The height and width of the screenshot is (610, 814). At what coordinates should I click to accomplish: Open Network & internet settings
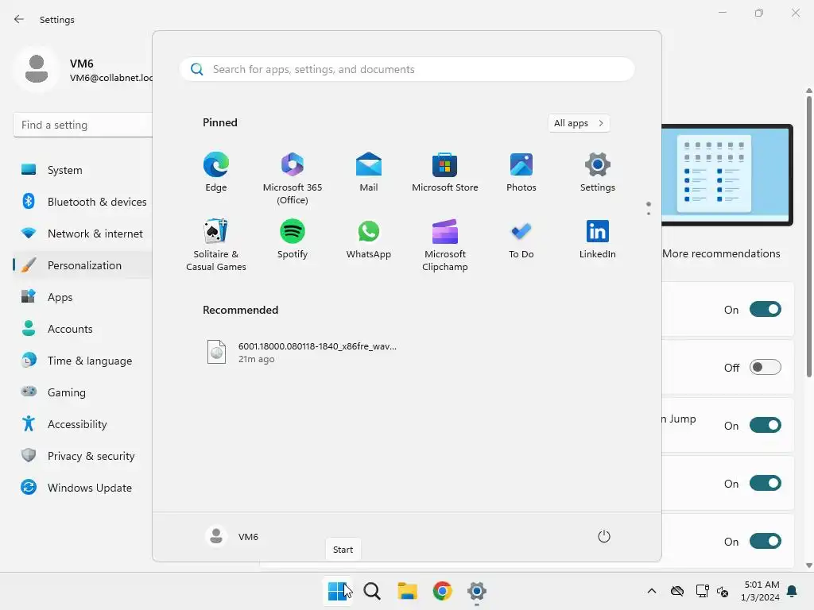(x=83, y=234)
